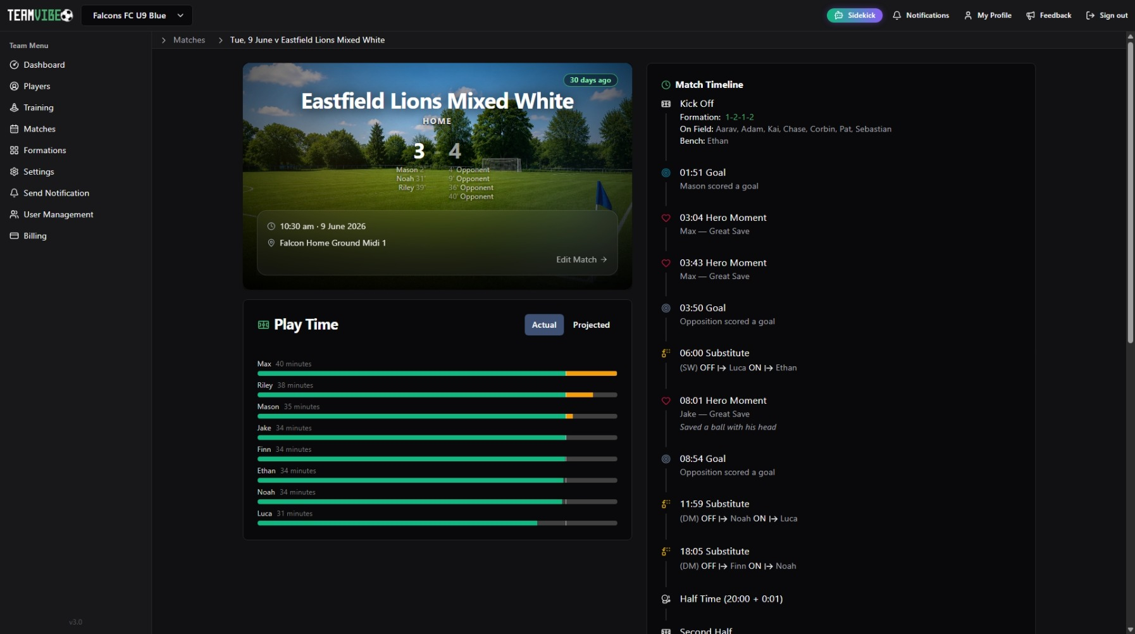This screenshot has width=1135, height=634.
Task: Click the Players sidebar icon
Action: point(14,86)
